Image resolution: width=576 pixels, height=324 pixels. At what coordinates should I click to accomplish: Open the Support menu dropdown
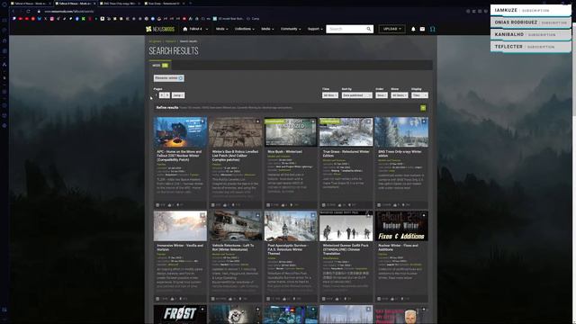point(315,29)
